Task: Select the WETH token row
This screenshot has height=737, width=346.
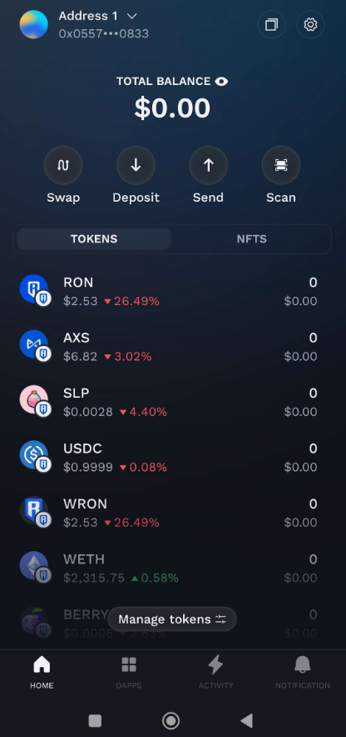Action: coord(173,569)
